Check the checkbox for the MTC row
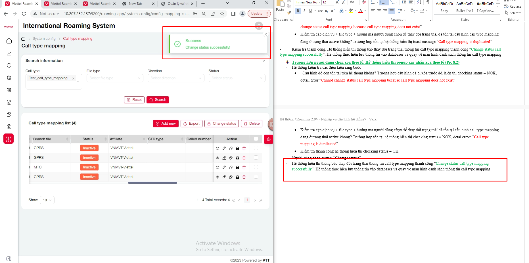 pos(256,167)
